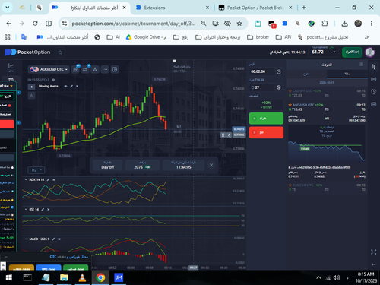Image resolution: width=380 pixels, height=285 pixels.
Task: Open the user profile avatar
Action: pyautogui.click(x=370, y=52)
